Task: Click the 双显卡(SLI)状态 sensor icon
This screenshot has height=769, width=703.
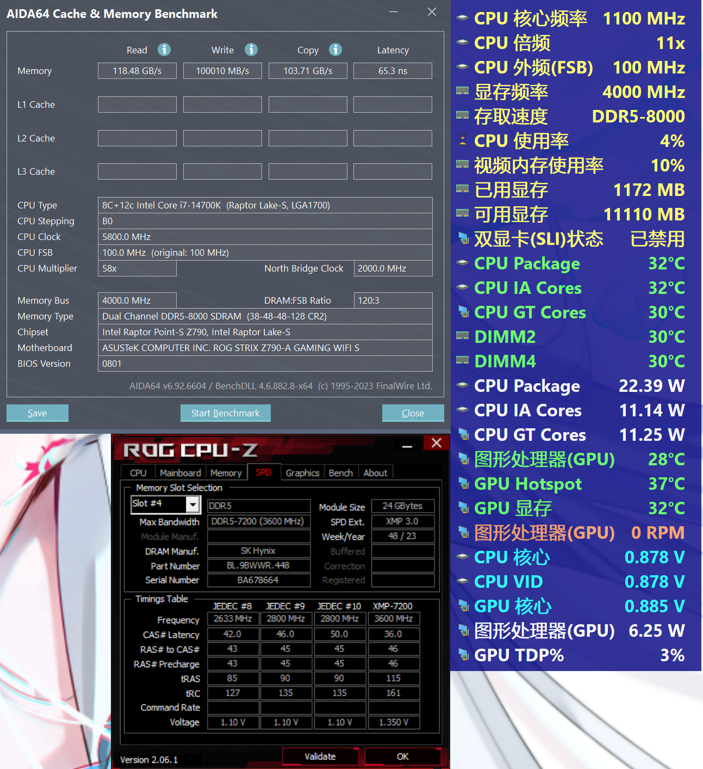Action: point(463,238)
